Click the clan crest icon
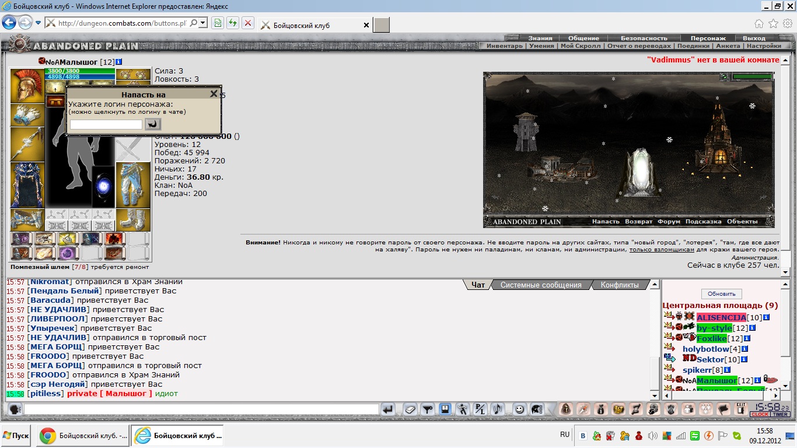The height and width of the screenshot is (448, 797). (x=670, y=409)
